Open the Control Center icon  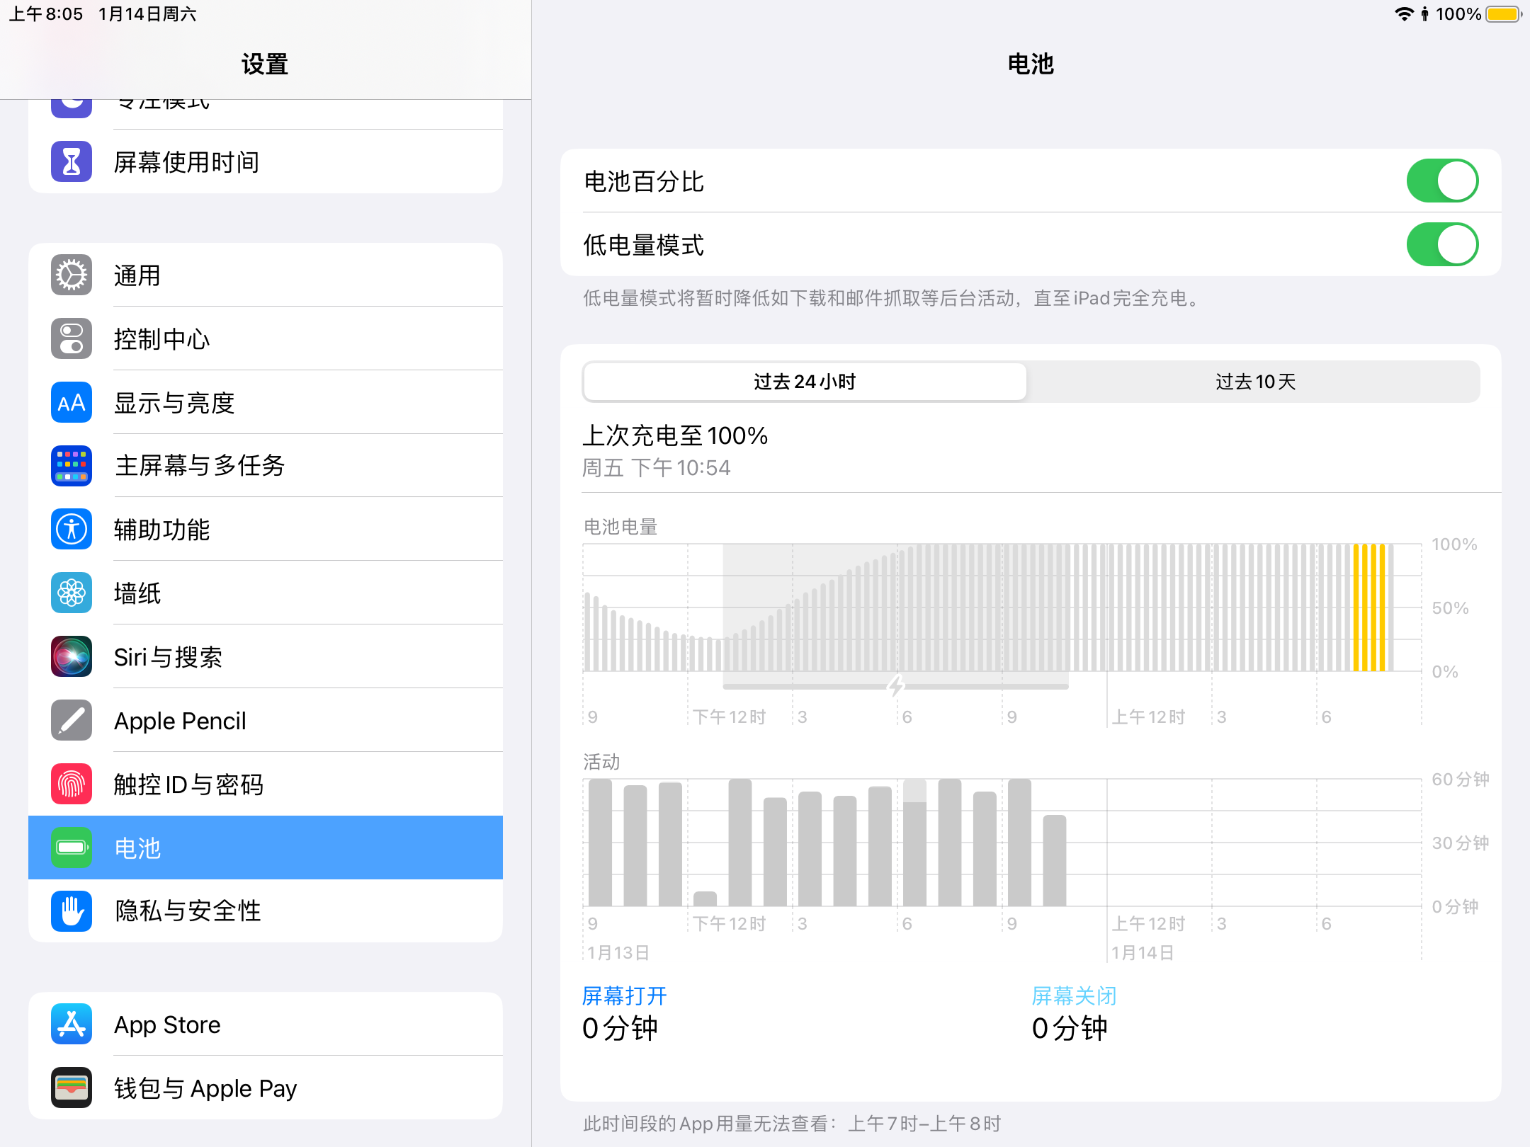click(72, 338)
